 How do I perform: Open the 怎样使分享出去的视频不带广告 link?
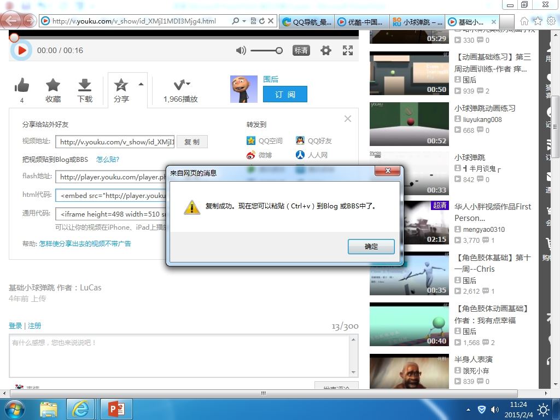[85, 243]
